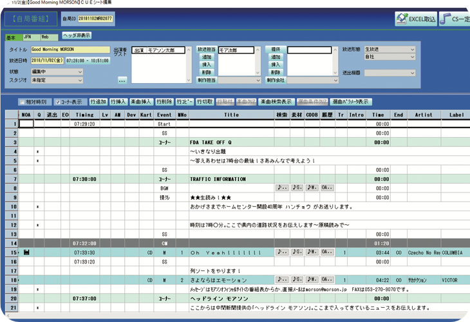
Task: Click the 楽曲検索表示 button
Action: pos(276,102)
